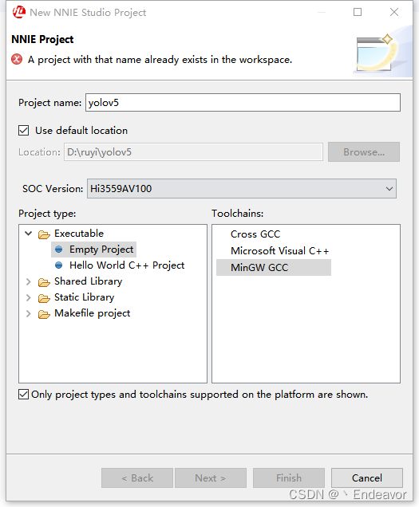
Task: Click the red error icon beside the message
Action: (x=17, y=60)
